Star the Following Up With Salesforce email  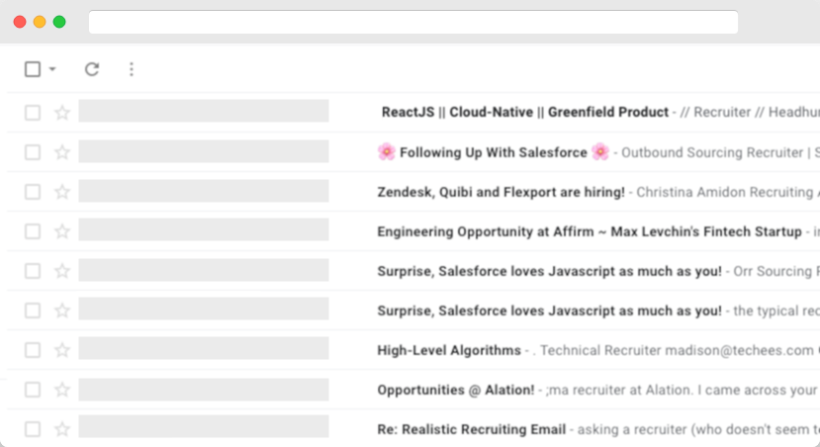click(x=62, y=152)
